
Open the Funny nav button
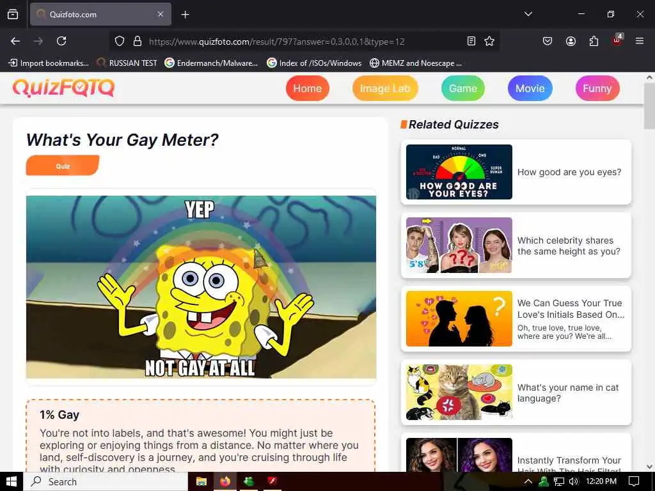click(597, 88)
